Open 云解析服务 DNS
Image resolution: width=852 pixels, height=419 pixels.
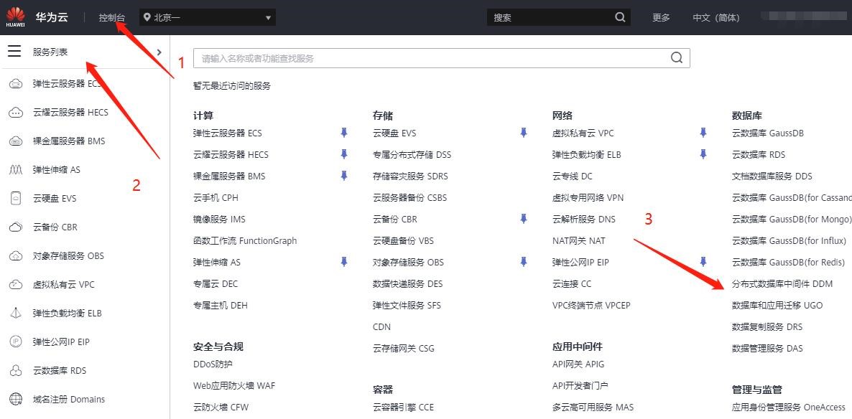tap(583, 220)
